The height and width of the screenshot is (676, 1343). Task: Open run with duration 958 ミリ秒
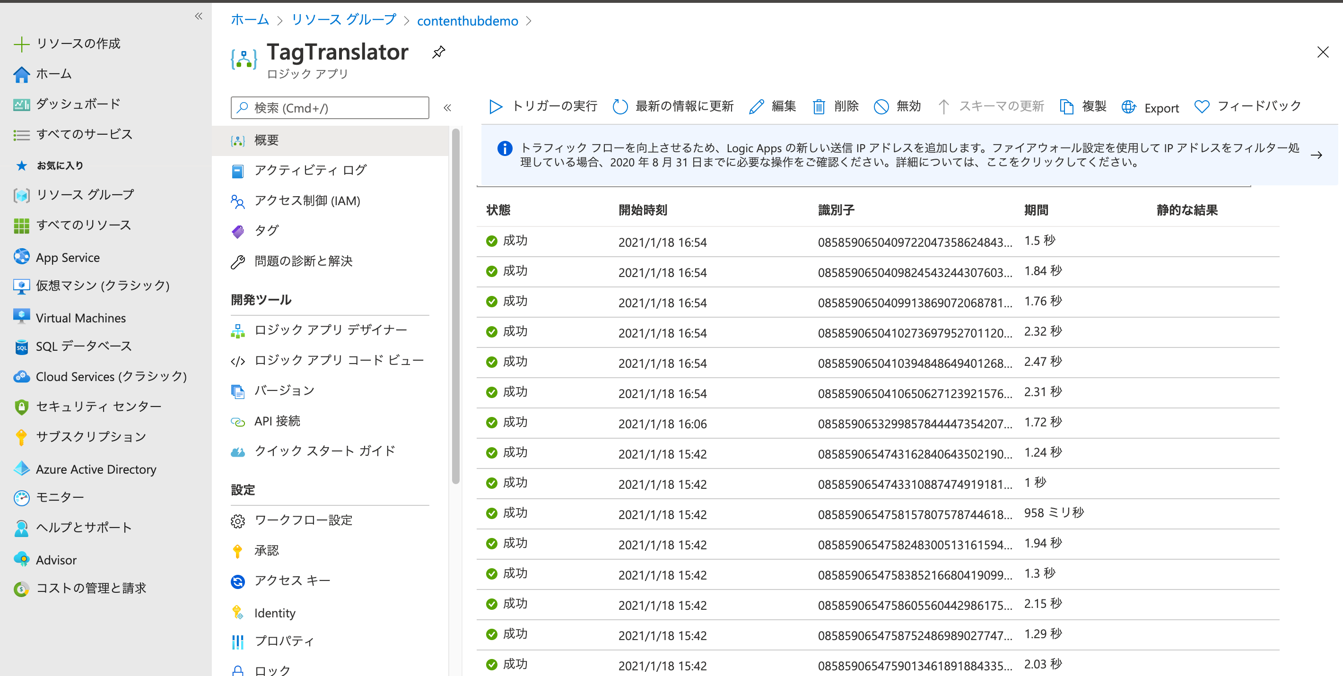(x=878, y=513)
